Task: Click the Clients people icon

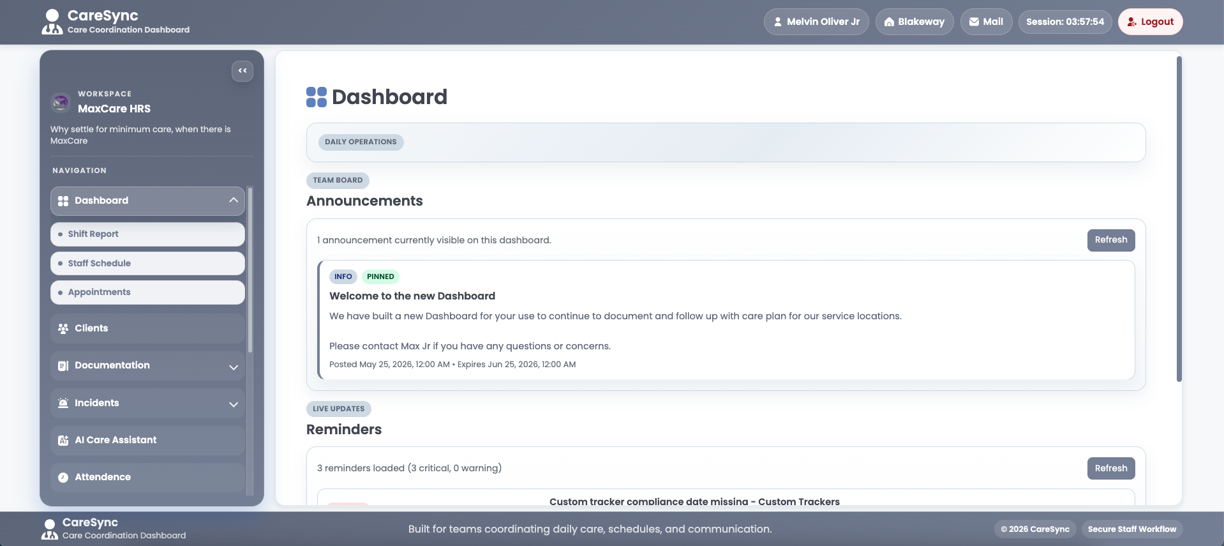Action: click(63, 329)
